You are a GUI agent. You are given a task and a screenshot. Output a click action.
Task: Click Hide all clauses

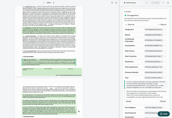pos(162,24)
